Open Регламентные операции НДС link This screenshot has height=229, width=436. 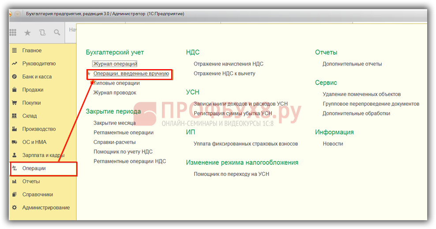(x=130, y=161)
